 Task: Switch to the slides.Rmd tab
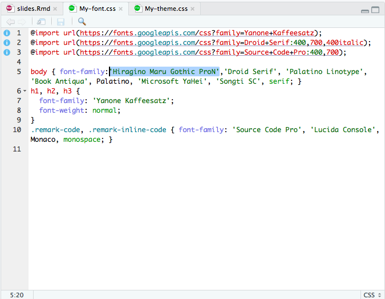[x=33, y=9]
